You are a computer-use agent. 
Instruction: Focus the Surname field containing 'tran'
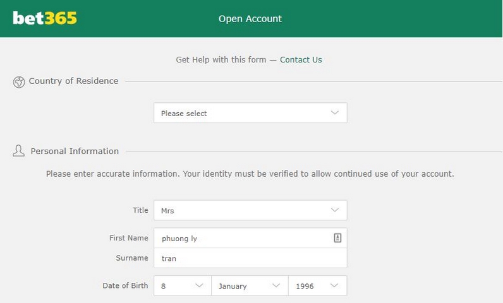click(x=250, y=258)
